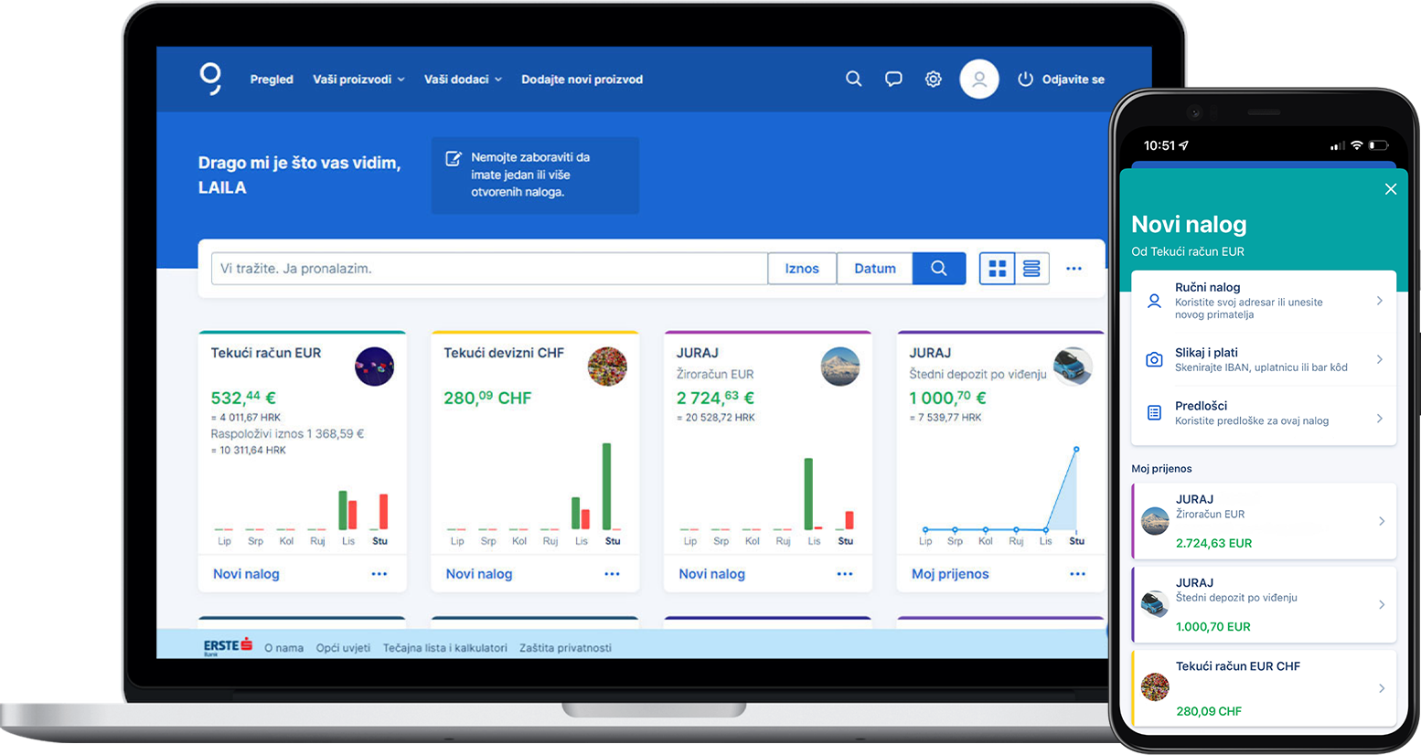Click Novi nalog on Tekući devizni CHF card
The width and height of the screenshot is (1421, 755).
[x=478, y=574]
